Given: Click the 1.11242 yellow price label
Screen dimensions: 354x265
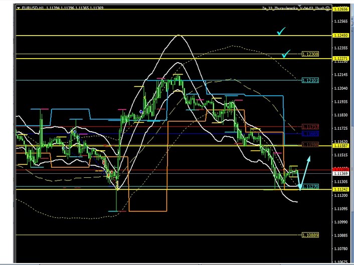Looking at the screenshot, I should coord(341,189).
